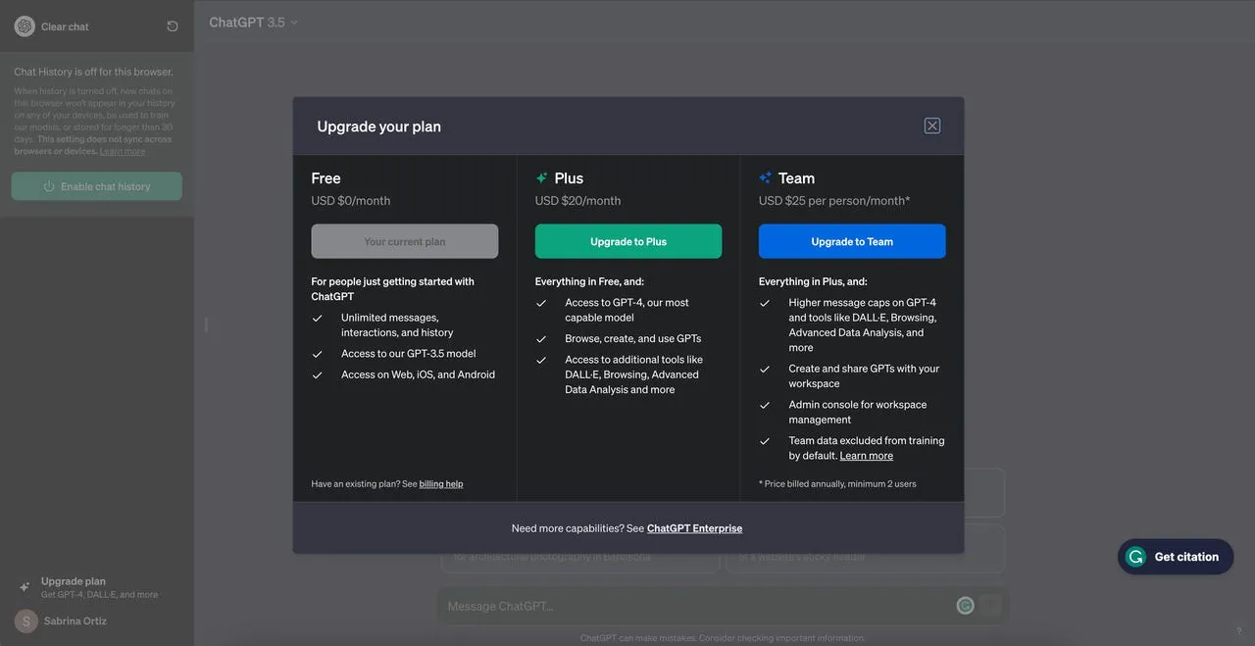
Task: Open the ChatGPT Enterprise link
Action: [x=694, y=528]
